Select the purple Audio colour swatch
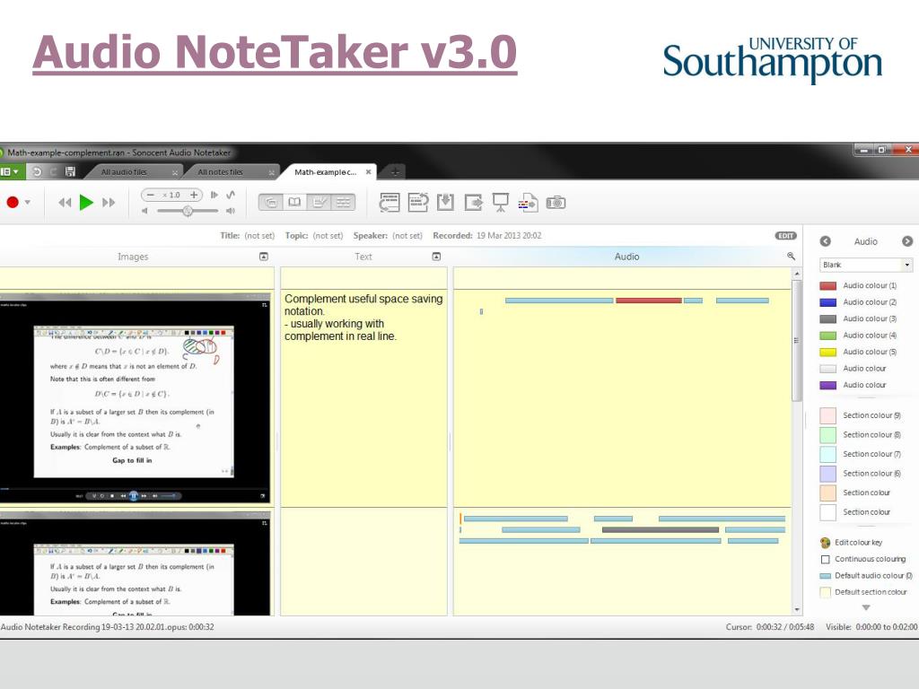Image resolution: width=919 pixels, height=689 pixels. coord(827,385)
